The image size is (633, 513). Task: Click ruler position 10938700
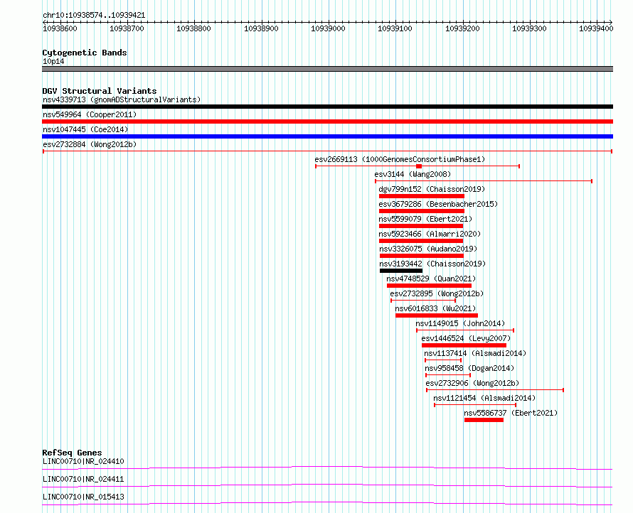tap(127, 28)
